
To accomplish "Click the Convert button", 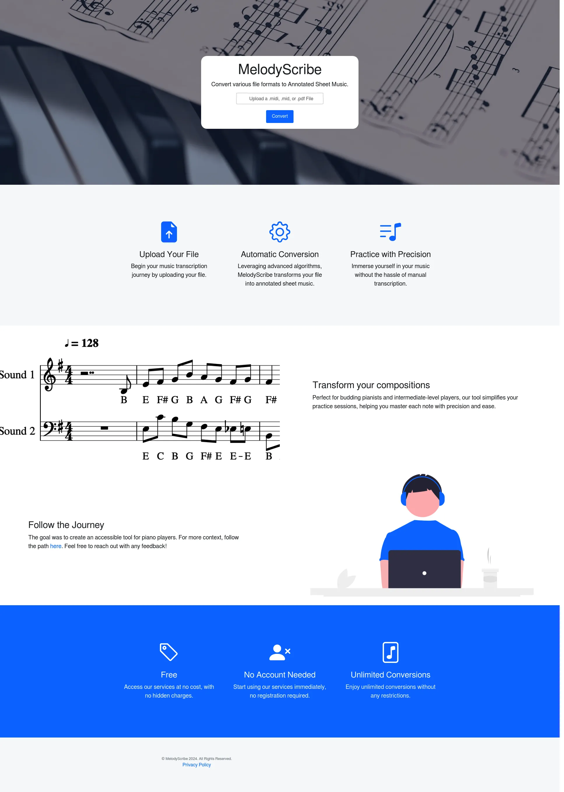I will tap(280, 116).
